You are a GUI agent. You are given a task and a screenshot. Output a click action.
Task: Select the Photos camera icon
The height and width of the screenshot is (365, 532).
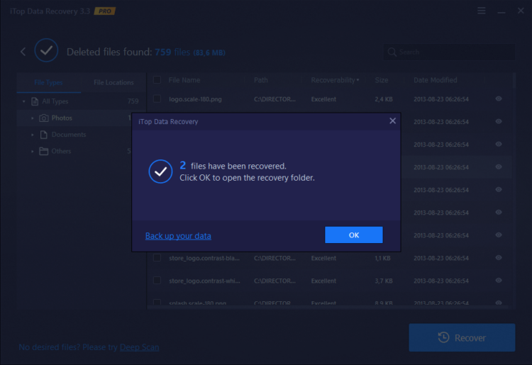coord(44,118)
